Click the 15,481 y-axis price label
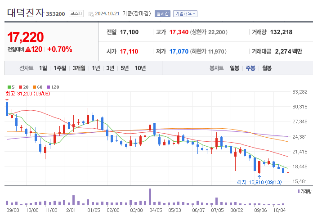 (300, 181)
